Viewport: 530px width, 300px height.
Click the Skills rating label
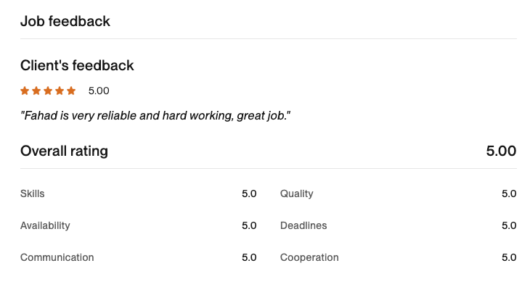33,193
